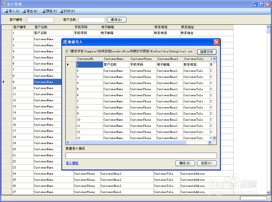Sort by CustomerNo column header in dialog

pos(89,59)
